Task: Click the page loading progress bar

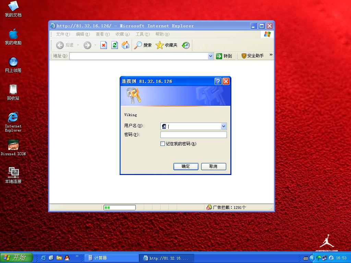Action: click(120, 208)
